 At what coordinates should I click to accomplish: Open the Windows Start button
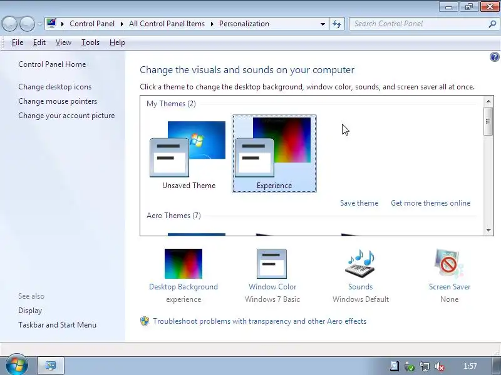tap(17, 365)
